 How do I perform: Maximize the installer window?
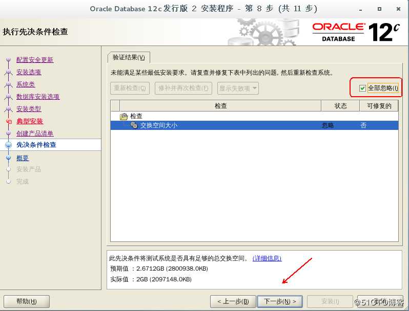[379, 9]
